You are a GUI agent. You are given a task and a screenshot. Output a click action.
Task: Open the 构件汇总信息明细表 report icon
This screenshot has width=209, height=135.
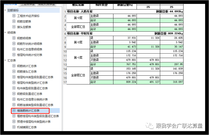[14, 49]
